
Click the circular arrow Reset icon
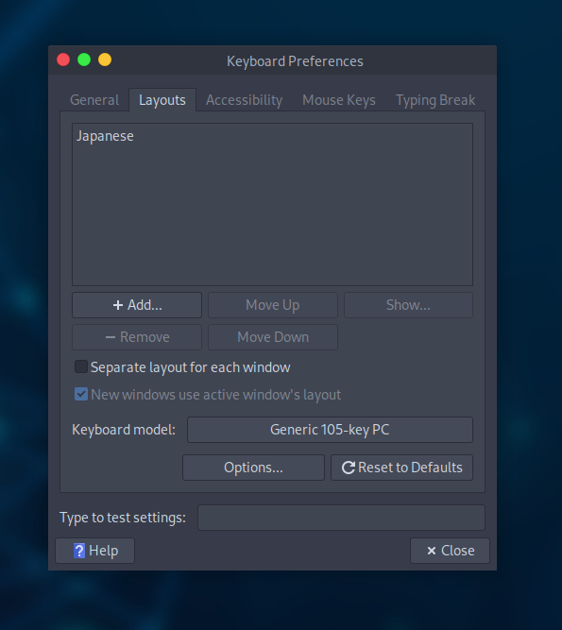pos(349,468)
